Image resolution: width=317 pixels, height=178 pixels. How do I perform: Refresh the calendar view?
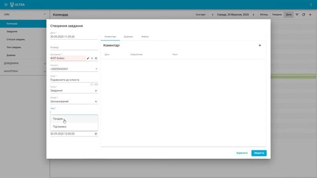click(x=304, y=14)
